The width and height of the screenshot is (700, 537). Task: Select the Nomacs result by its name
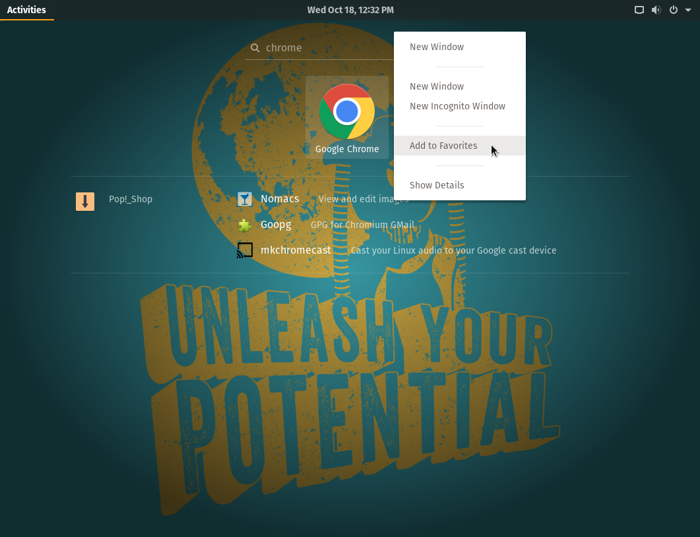click(280, 198)
